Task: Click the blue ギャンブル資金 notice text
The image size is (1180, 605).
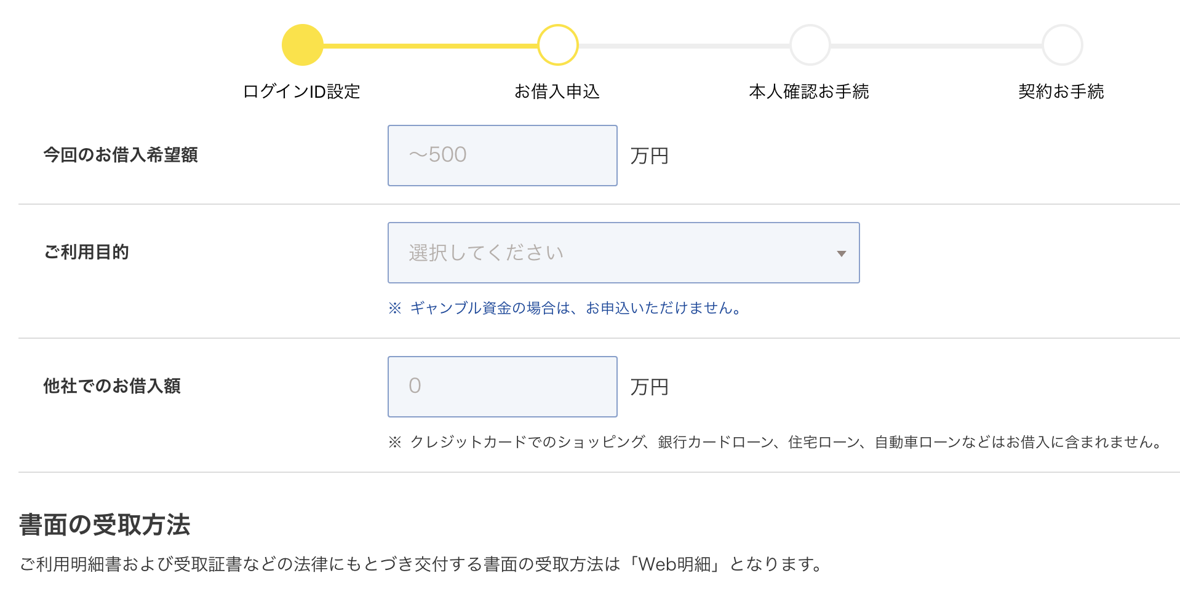Action: tap(566, 308)
